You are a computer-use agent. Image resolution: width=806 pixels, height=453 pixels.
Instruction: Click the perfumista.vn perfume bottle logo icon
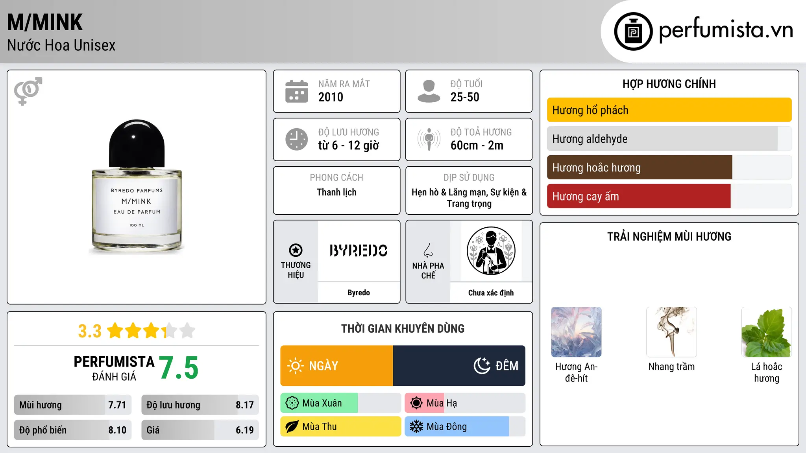[633, 31]
